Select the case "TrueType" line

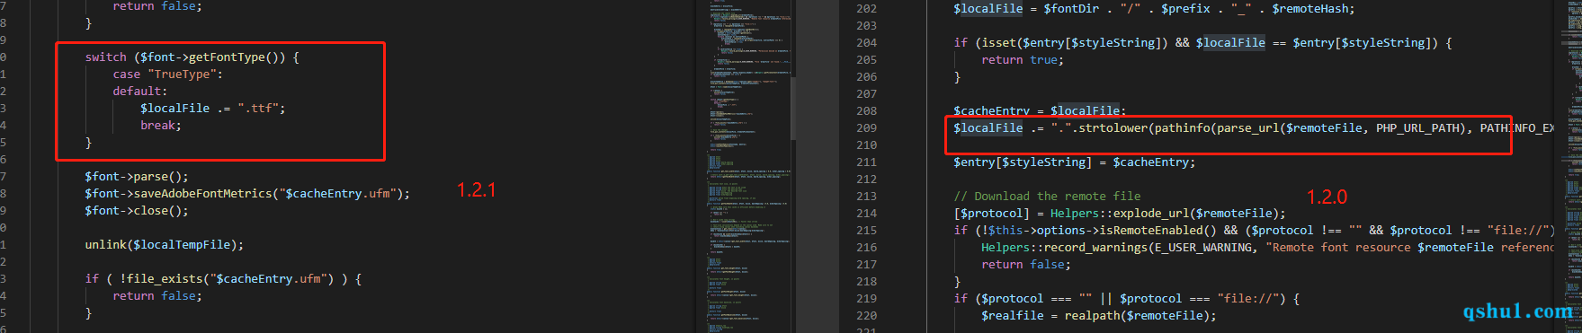[x=167, y=74]
